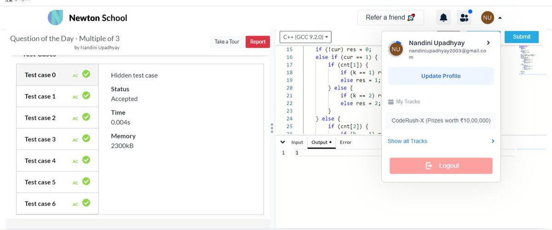
Task: Select Test case 5 tab
Action: tap(57, 182)
